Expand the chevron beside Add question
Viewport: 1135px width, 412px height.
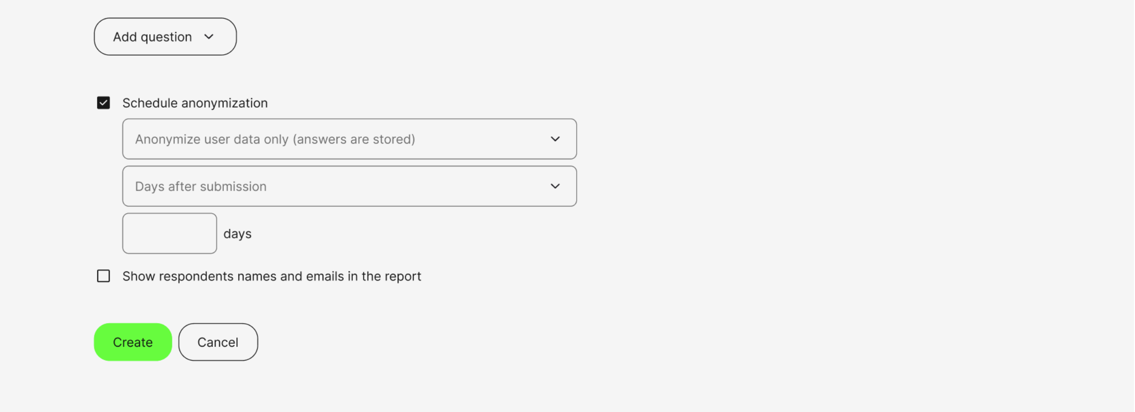(209, 37)
